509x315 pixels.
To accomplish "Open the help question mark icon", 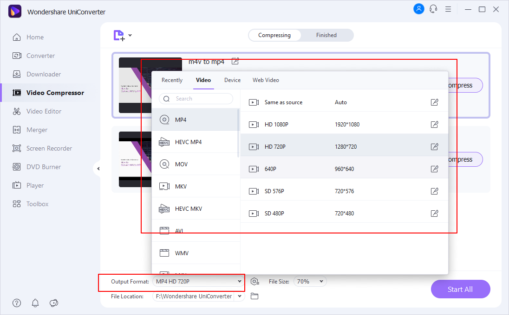I will point(17,303).
